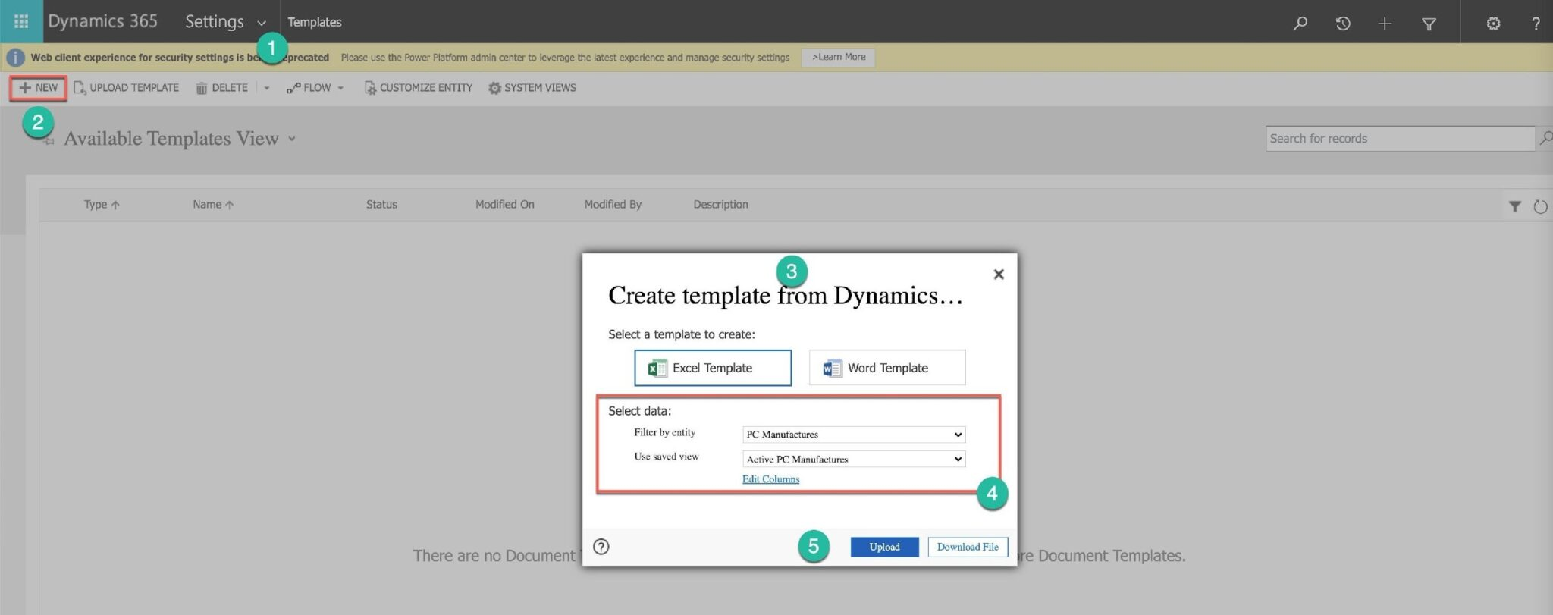The width and height of the screenshot is (1553, 615).
Task: Open recent items history icon
Action: tap(1342, 23)
